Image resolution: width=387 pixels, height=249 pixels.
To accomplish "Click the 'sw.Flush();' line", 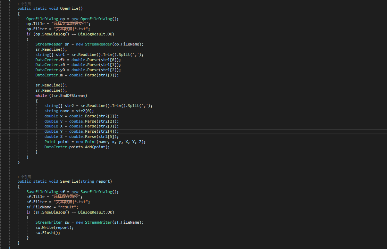I will [x=48, y=233].
